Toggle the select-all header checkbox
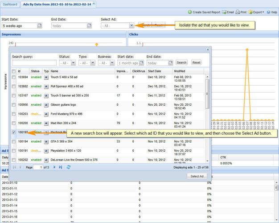 pyautogui.click(x=14, y=71)
